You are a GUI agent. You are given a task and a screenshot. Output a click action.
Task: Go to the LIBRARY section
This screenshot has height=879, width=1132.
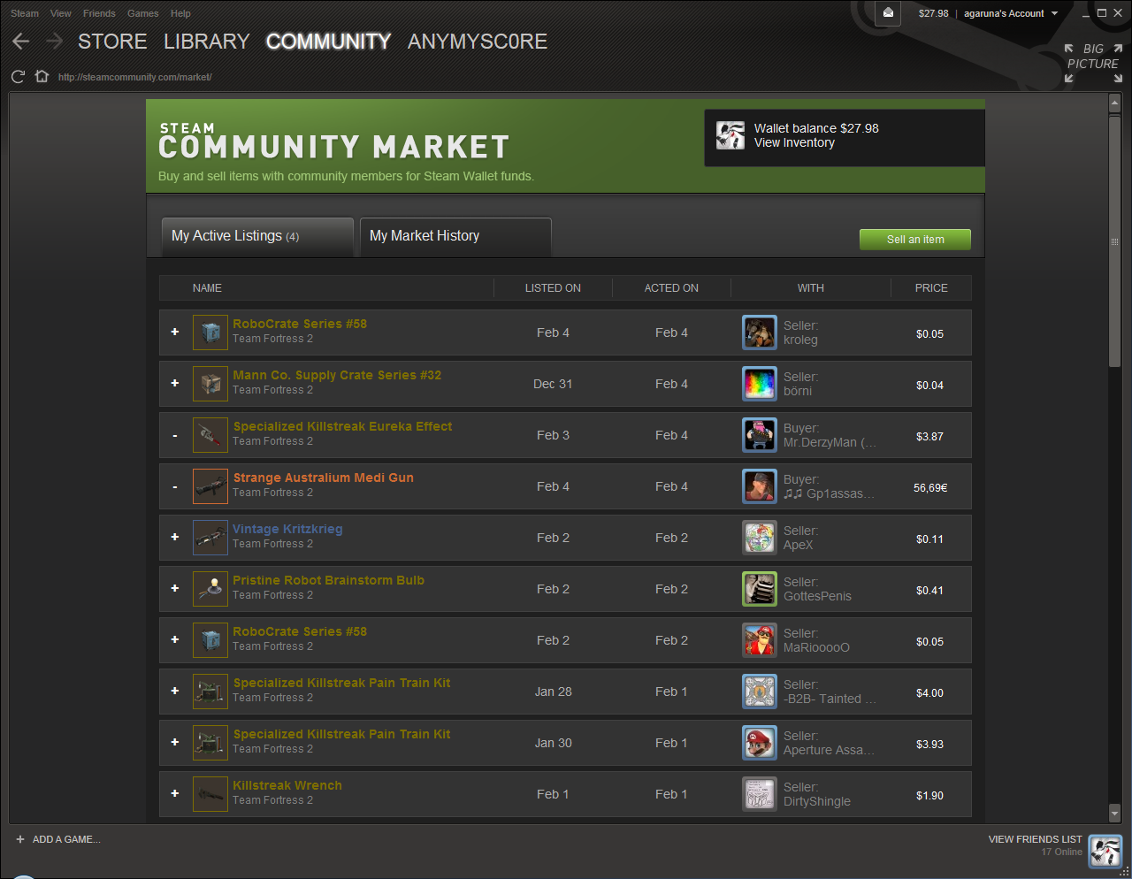(207, 42)
